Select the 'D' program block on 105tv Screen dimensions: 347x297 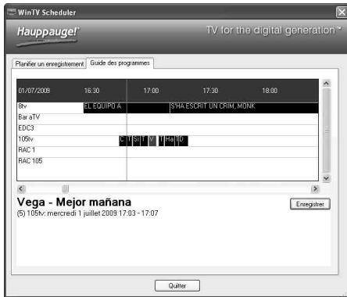[183, 141]
